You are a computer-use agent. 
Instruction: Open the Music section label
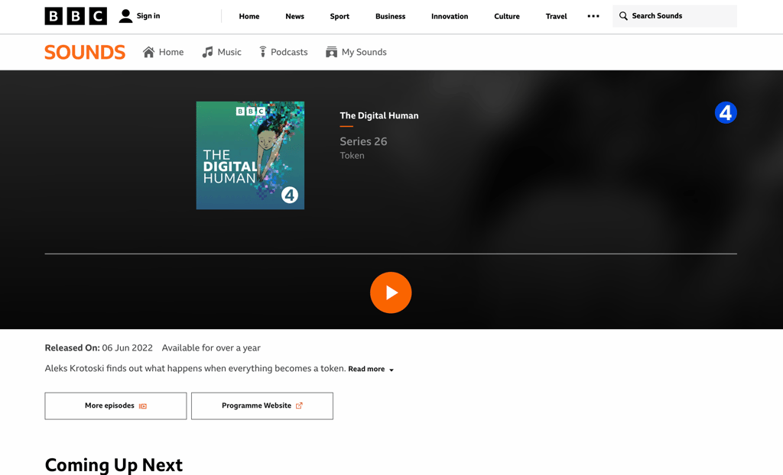229,52
